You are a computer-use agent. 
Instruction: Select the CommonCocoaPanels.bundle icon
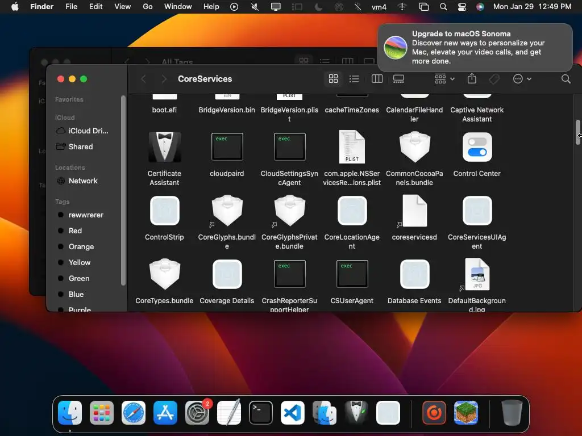[414, 147]
